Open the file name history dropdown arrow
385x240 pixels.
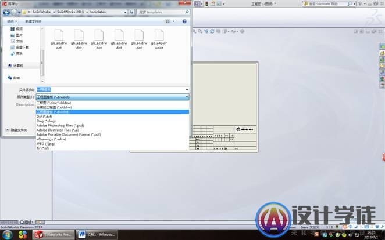pyautogui.click(x=187, y=90)
